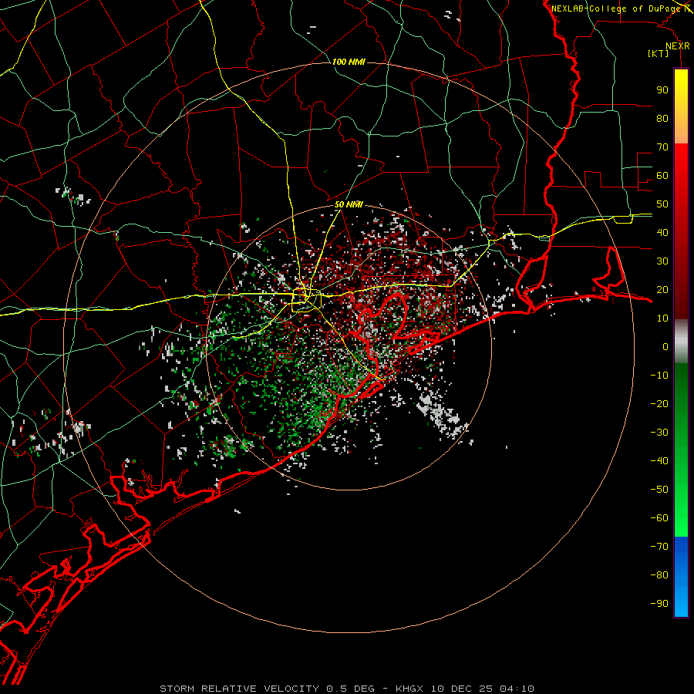Click the [KT] units label above the scale

coord(659,53)
